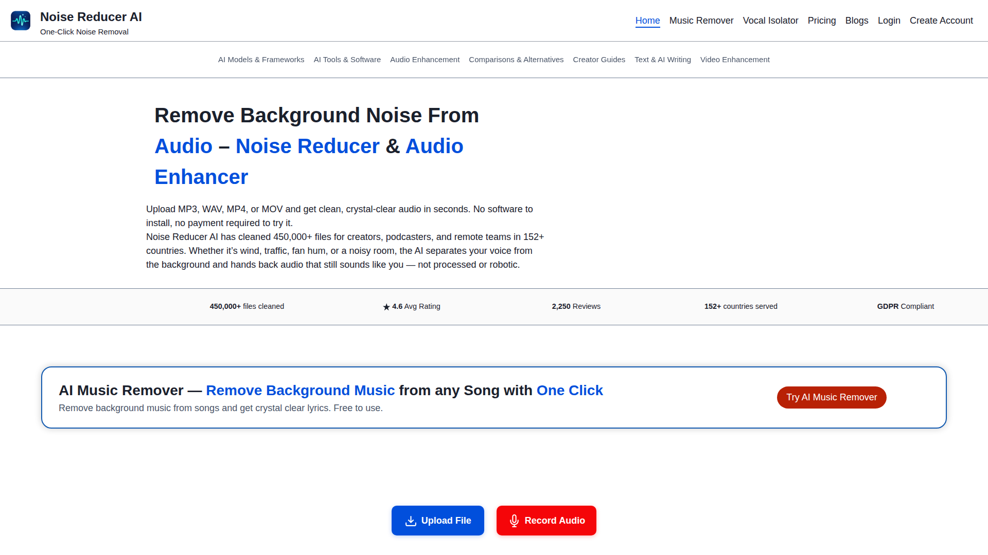Go to the Music Remover page

pyautogui.click(x=701, y=21)
